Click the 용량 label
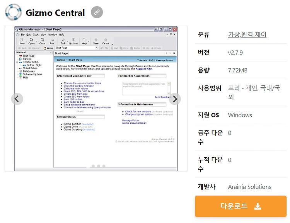The height and width of the screenshot is (223, 290). pos(203,70)
